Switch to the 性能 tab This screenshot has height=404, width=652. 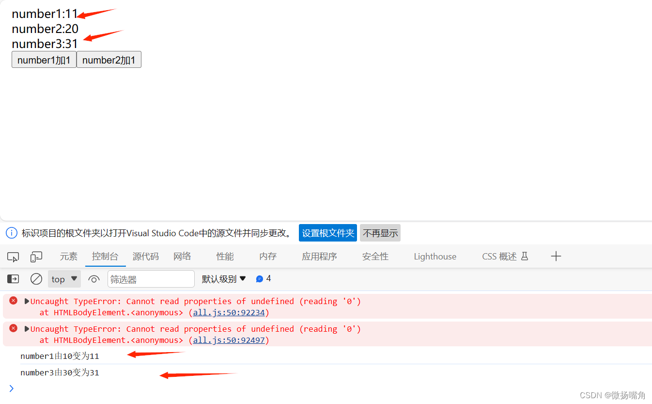225,257
